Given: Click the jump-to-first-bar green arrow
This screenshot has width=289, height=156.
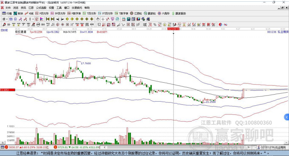Looking at the screenshot, I should point(47,19).
